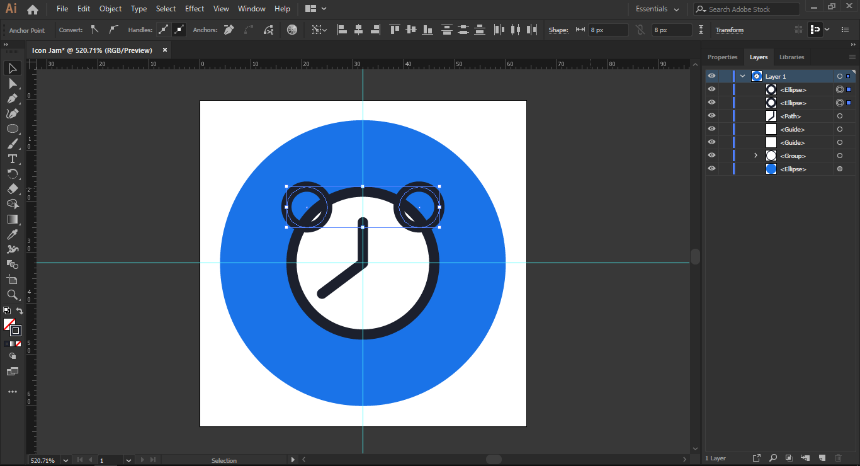The width and height of the screenshot is (860, 466).
Task: Click the horizontal scrollbar thumb
Action: (x=494, y=460)
